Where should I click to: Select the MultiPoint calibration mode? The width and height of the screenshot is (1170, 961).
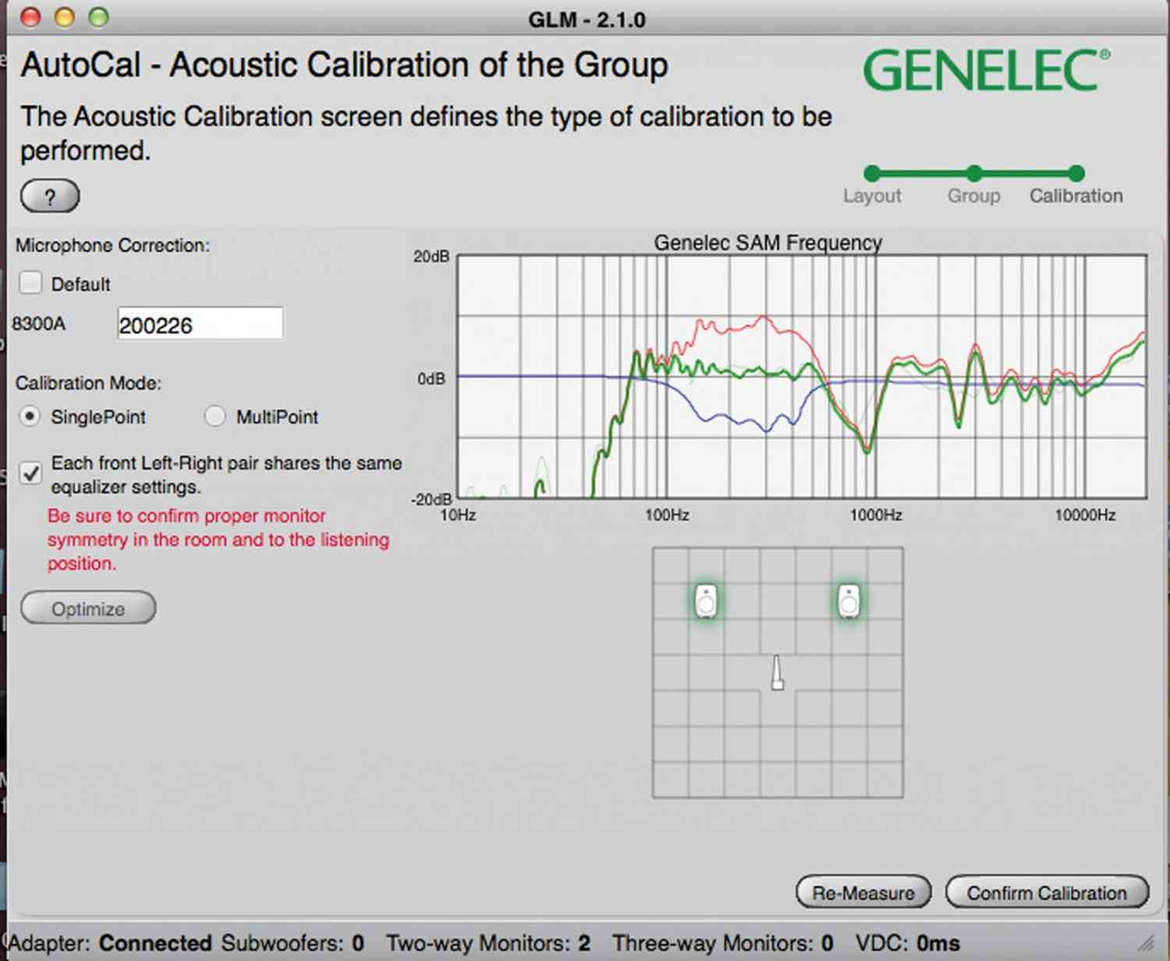pos(214,417)
